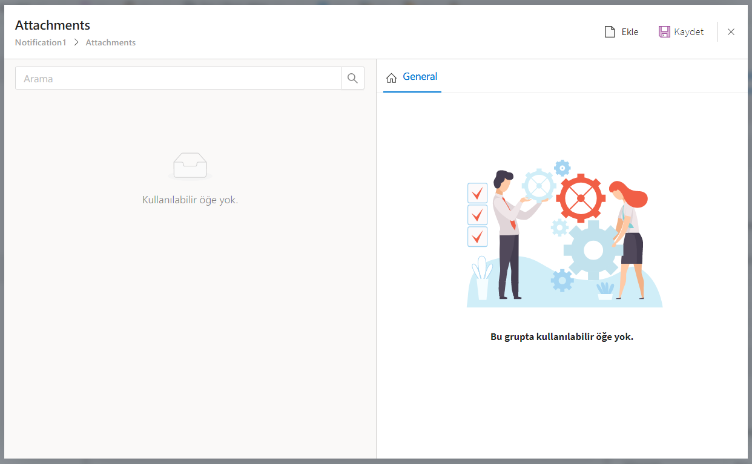752x464 pixels.
Task: Click the Kaydet floppy disk icon
Action: [x=664, y=32]
